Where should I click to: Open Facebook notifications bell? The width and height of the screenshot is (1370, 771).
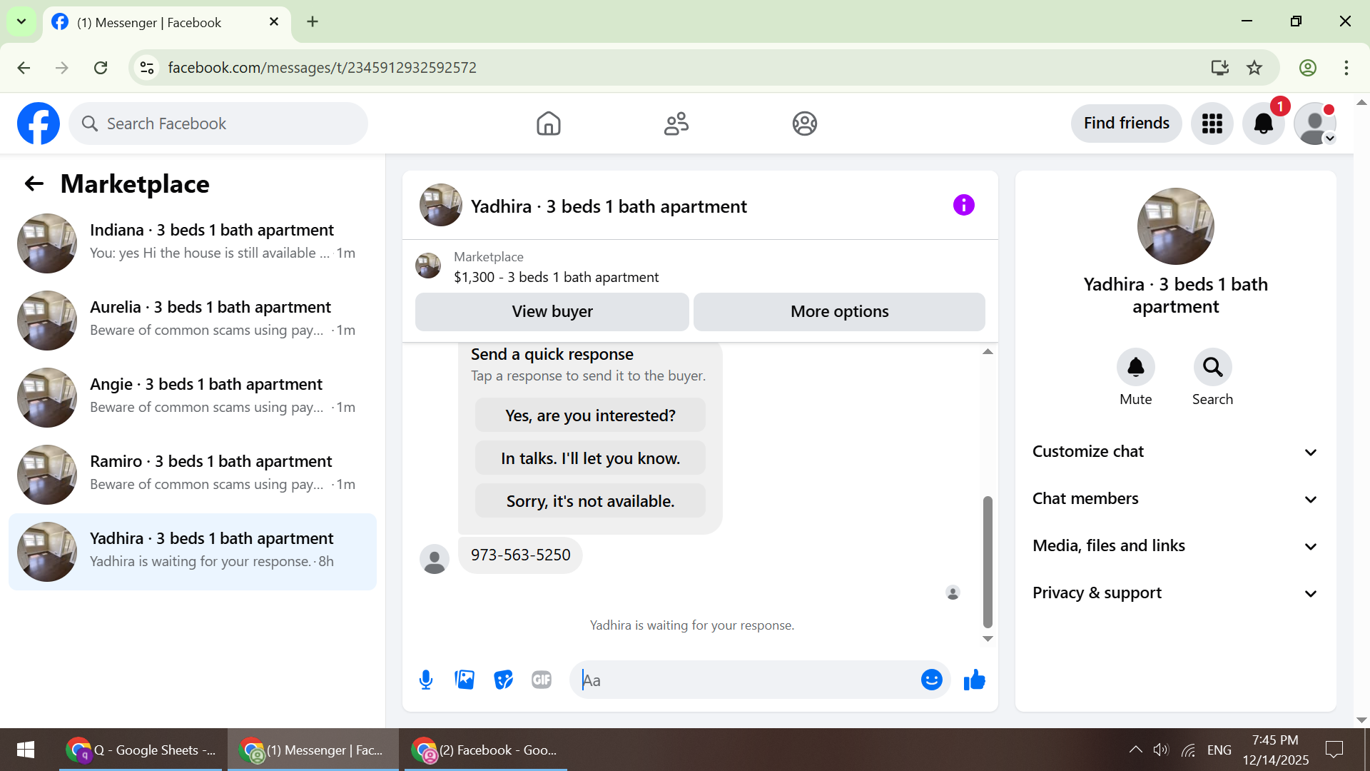coord(1263,124)
